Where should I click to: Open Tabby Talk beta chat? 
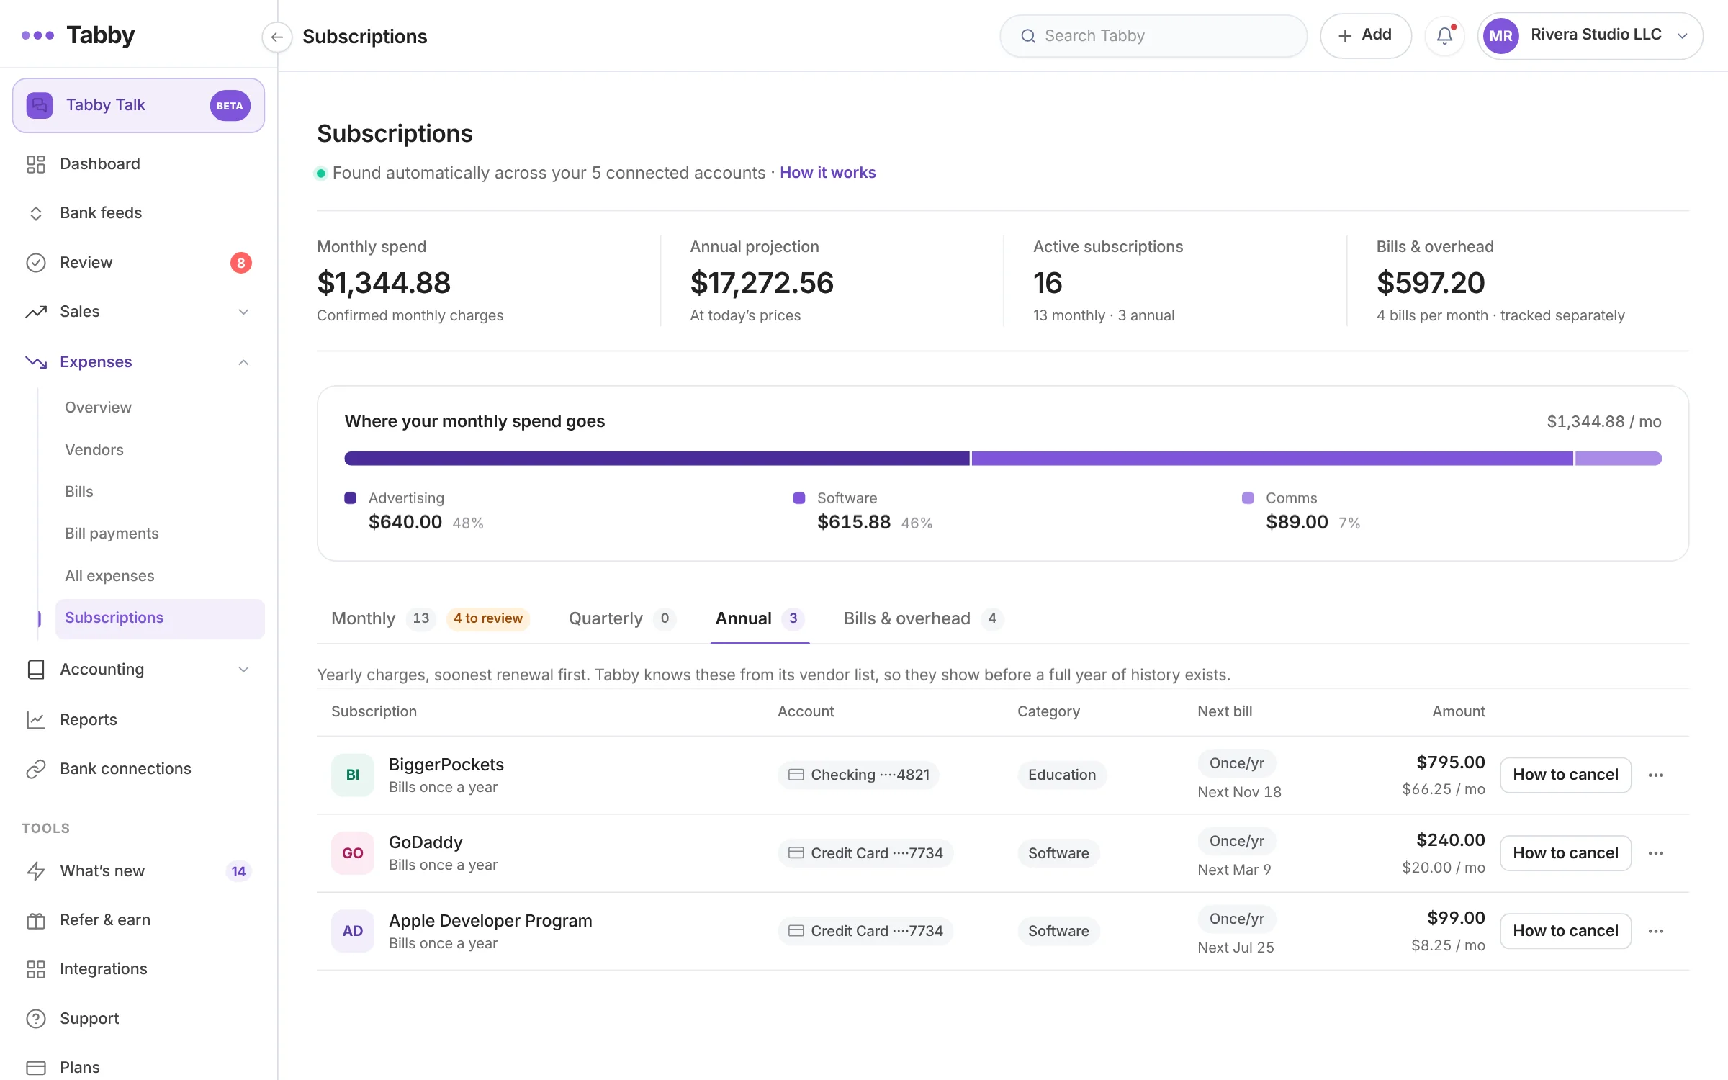tap(138, 105)
